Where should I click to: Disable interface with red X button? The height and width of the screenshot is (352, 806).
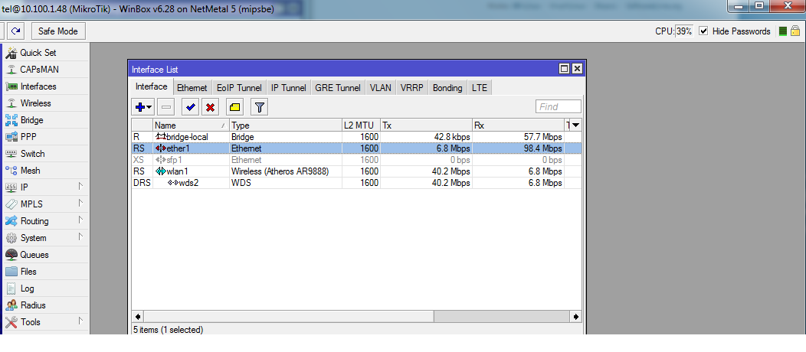210,107
